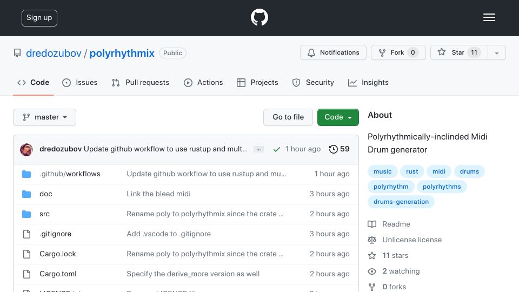519x292 pixels.
Task: Click folder icon for .github/workflows
Action: pos(26,174)
